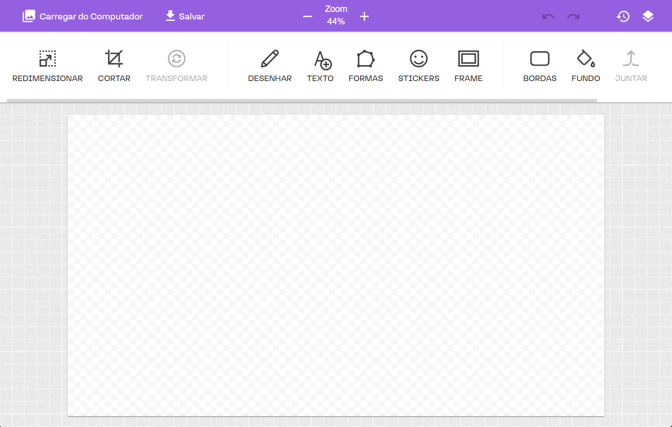Select the Desenhar pencil tool
672x427 pixels.
(x=269, y=65)
